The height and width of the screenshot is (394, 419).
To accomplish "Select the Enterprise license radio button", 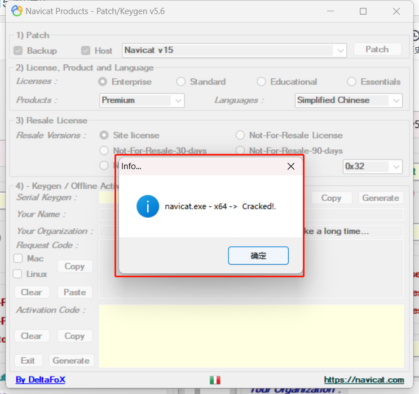I will pyautogui.click(x=103, y=82).
